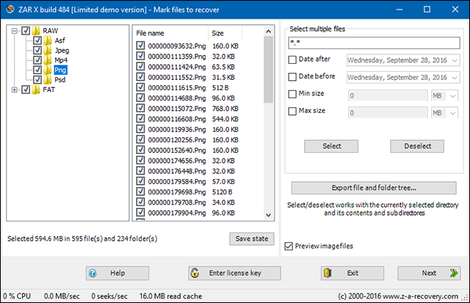Click the file list scroll down arrow
The width and height of the screenshot is (470, 303).
(268, 215)
